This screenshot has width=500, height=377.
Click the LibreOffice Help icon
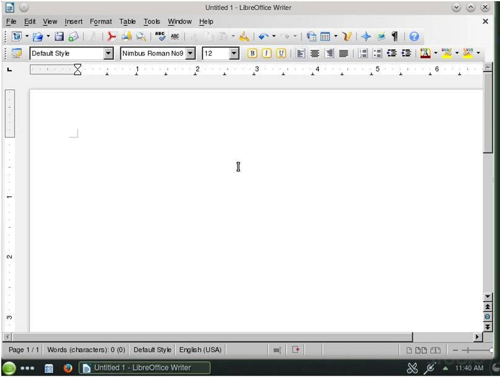tap(414, 37)
